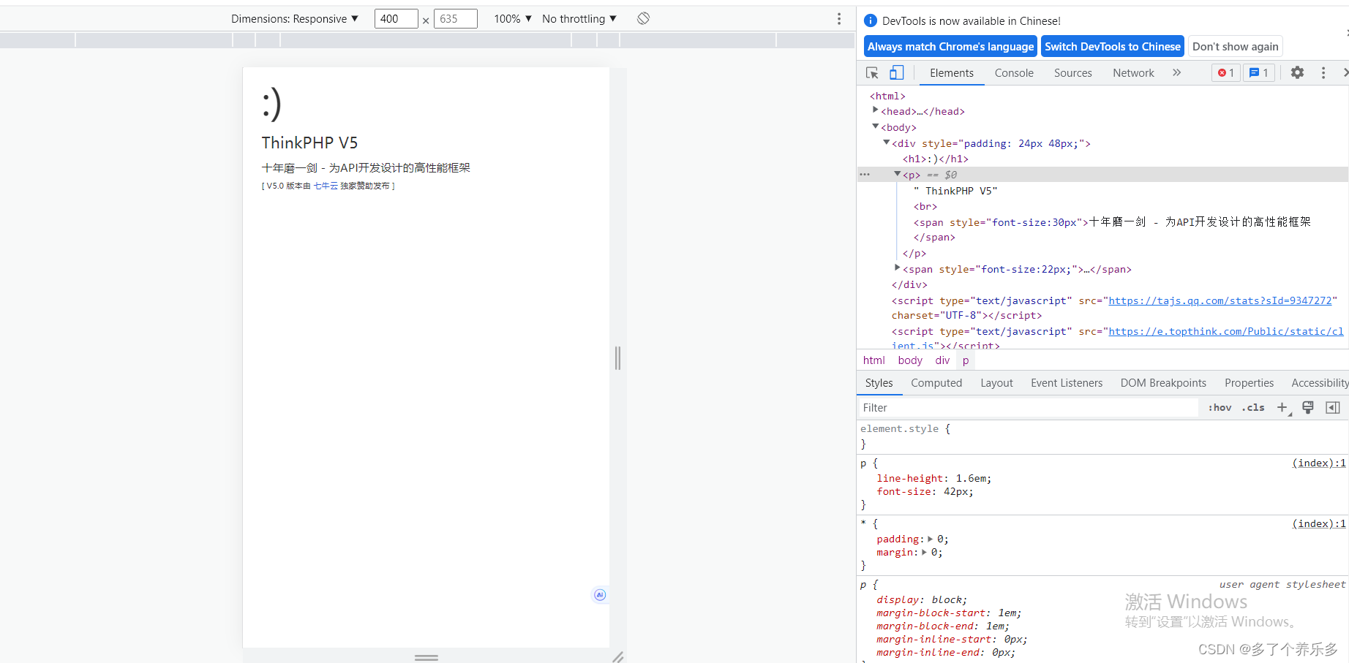The height and width of the screenshot is (663, 1349).
Task: Open the Event Listeners tab
Action: point(1067,383)
